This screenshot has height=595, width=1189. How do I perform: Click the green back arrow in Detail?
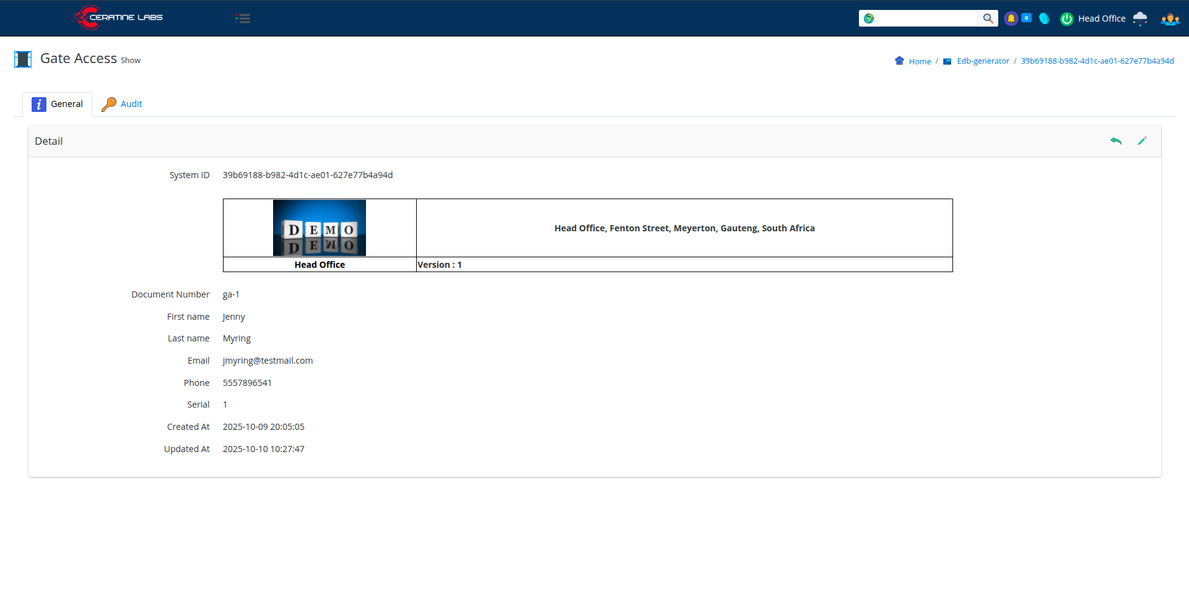(1116, 141)
